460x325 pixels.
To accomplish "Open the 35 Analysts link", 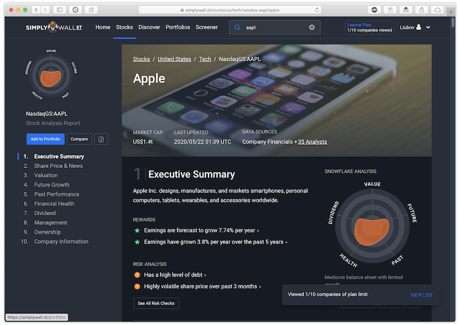I will [x=312, y=142].
